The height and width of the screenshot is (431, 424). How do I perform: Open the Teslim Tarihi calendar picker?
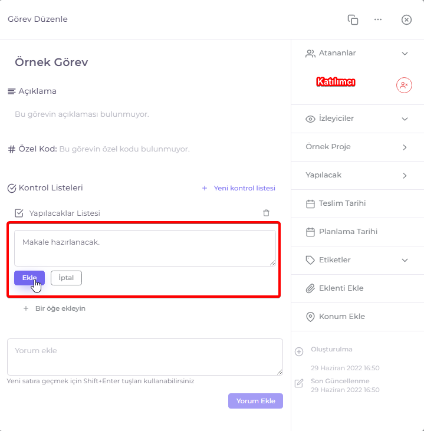tap(357, 203)
